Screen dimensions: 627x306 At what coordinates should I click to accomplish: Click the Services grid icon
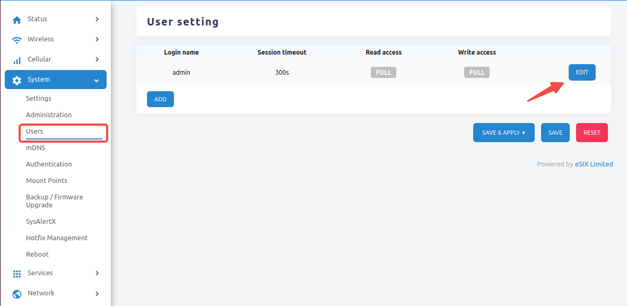[16, 273]
